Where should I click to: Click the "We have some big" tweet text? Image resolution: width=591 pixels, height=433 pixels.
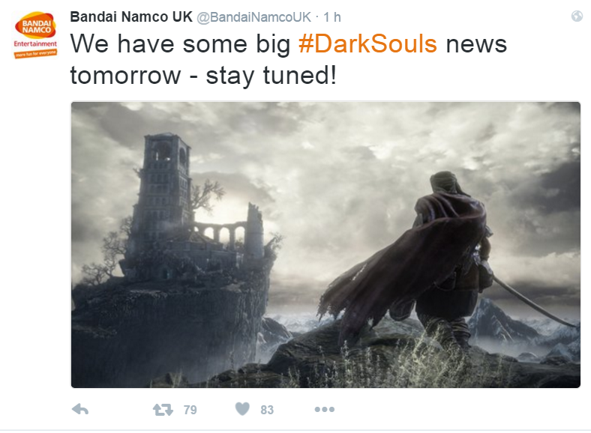[180, 44]
